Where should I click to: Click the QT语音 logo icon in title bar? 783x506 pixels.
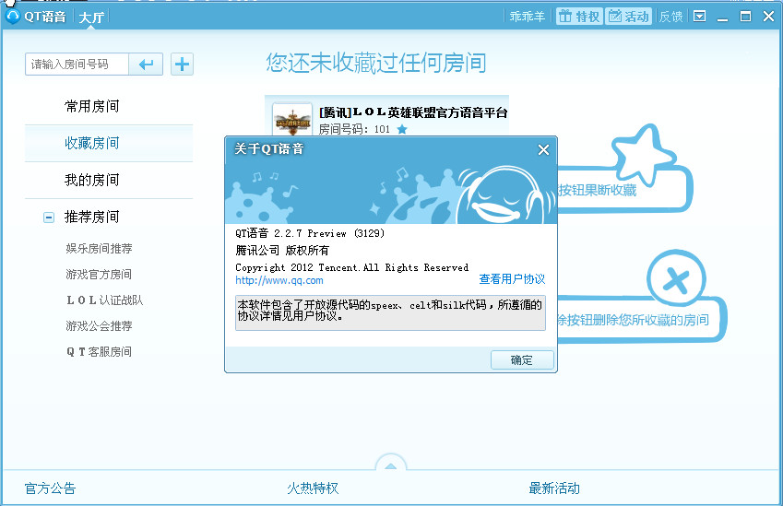pos(13,16)
